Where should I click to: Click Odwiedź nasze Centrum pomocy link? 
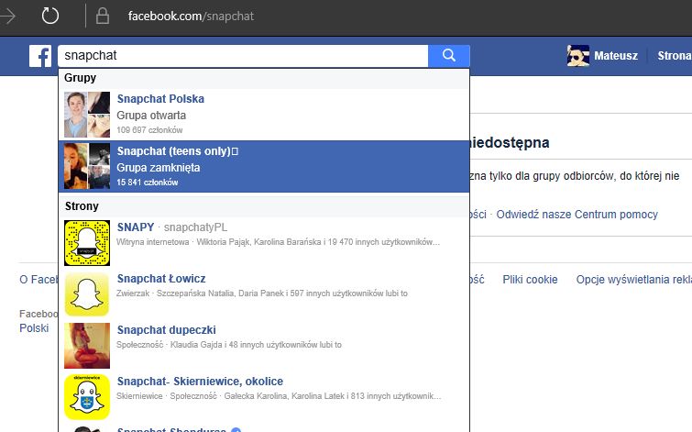pyautogui.click(x=577, y=215)
